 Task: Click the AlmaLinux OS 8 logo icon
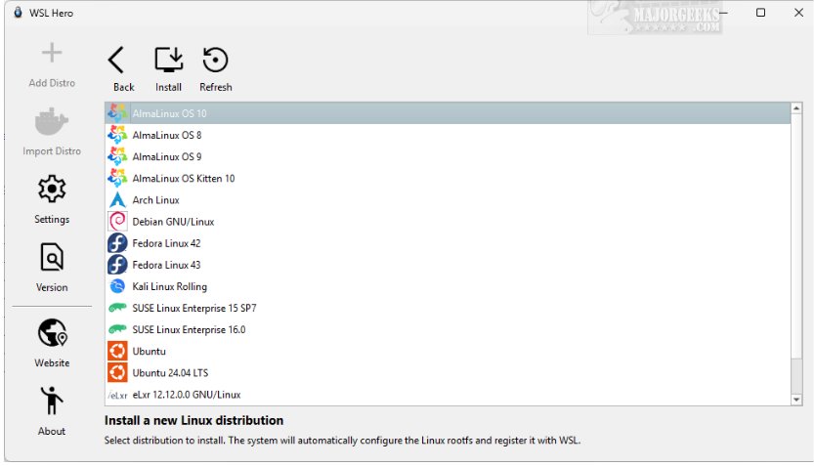[117, 135]
